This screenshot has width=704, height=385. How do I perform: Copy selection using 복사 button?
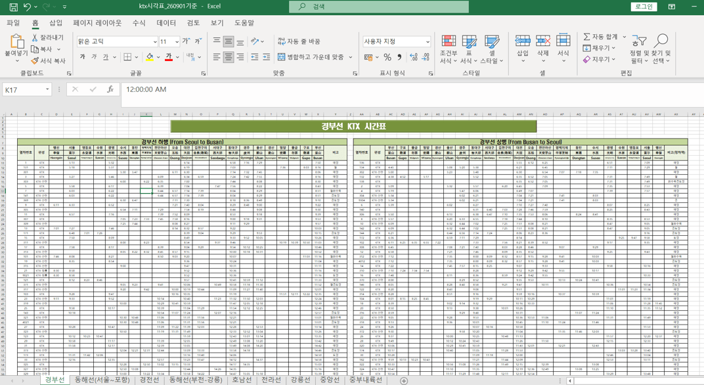pyautogui.click(x=42, y=49)
